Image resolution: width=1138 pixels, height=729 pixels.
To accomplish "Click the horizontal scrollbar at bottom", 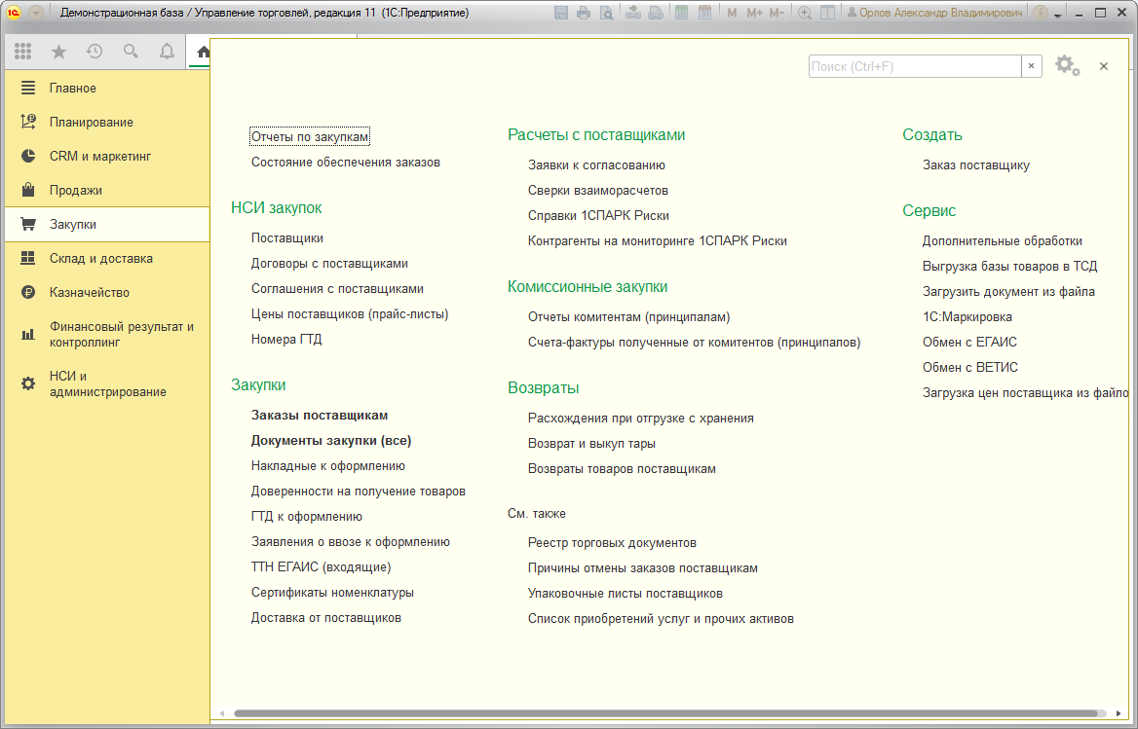I will point(664,713).
